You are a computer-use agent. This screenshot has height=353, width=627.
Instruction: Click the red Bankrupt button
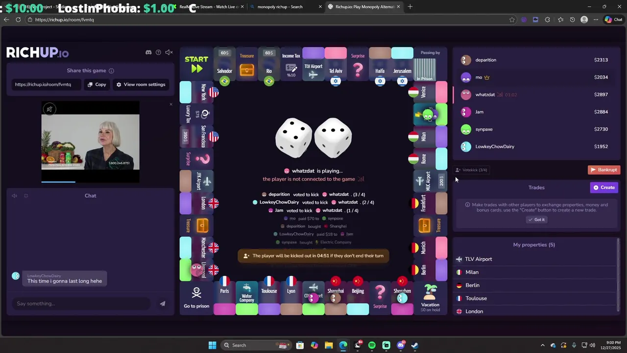[x=604, y=170]
